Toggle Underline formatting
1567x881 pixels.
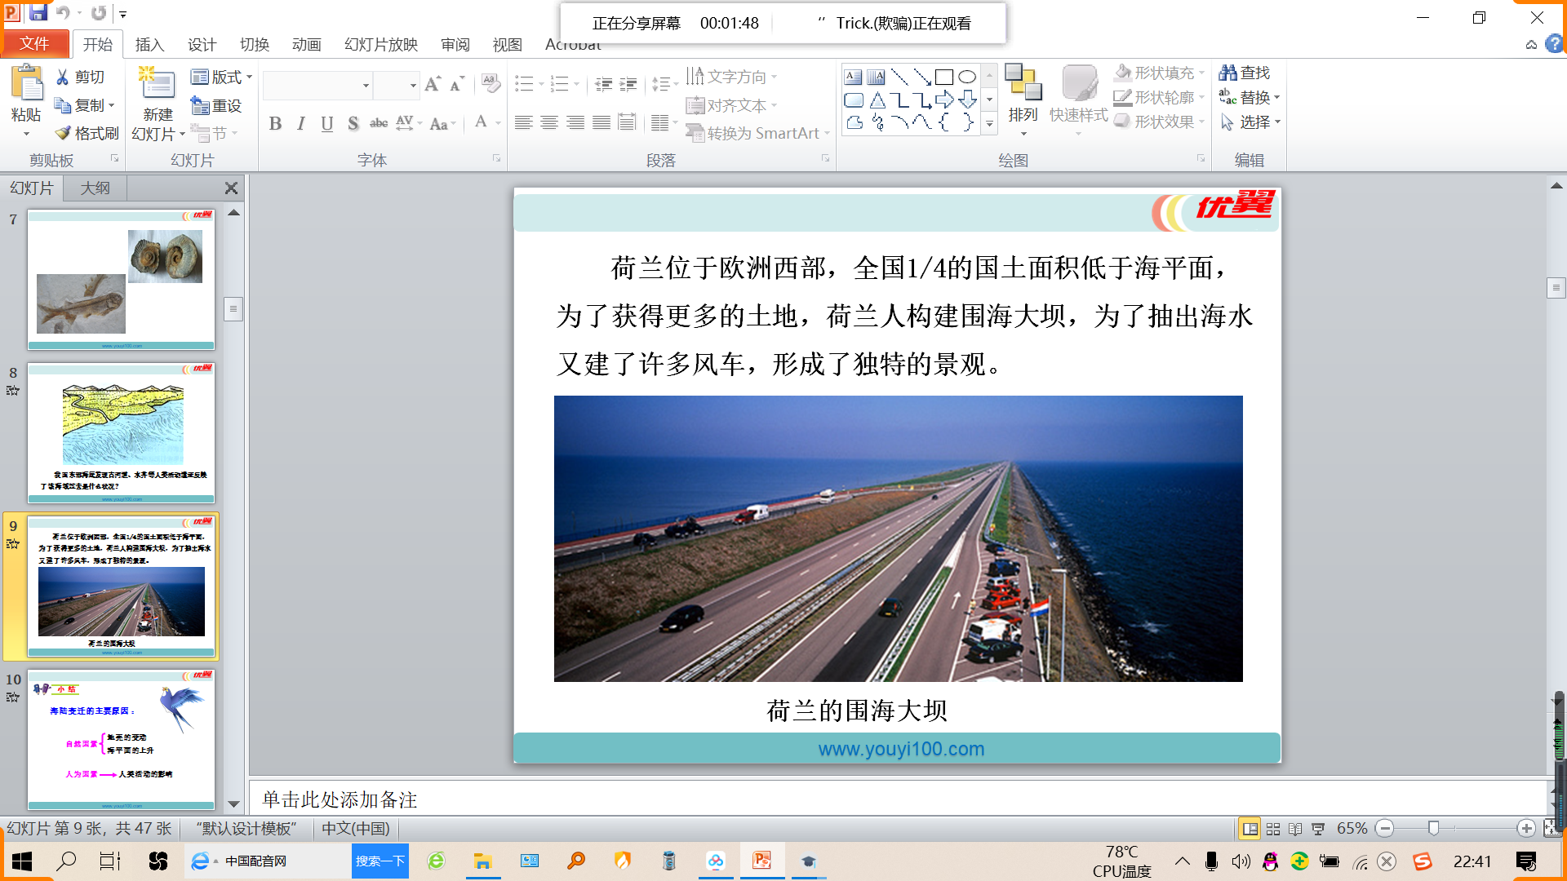pos(327,124)
